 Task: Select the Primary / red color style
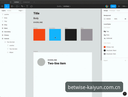click(109, 47)
